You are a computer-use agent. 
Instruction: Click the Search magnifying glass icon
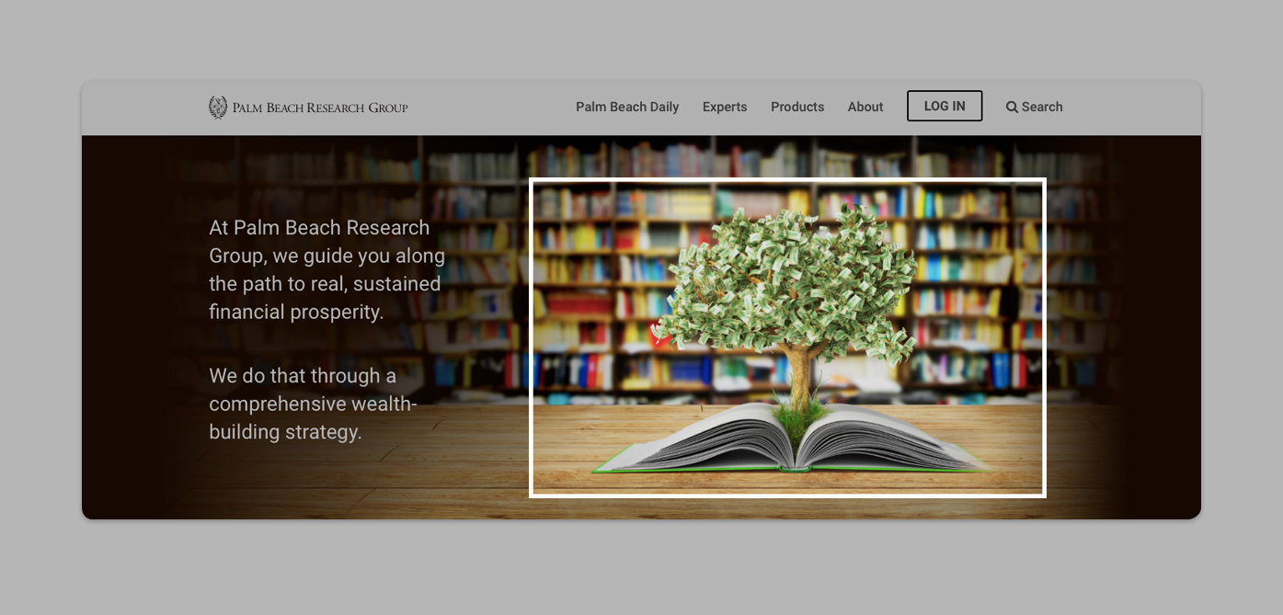(x=1011, y=107)
